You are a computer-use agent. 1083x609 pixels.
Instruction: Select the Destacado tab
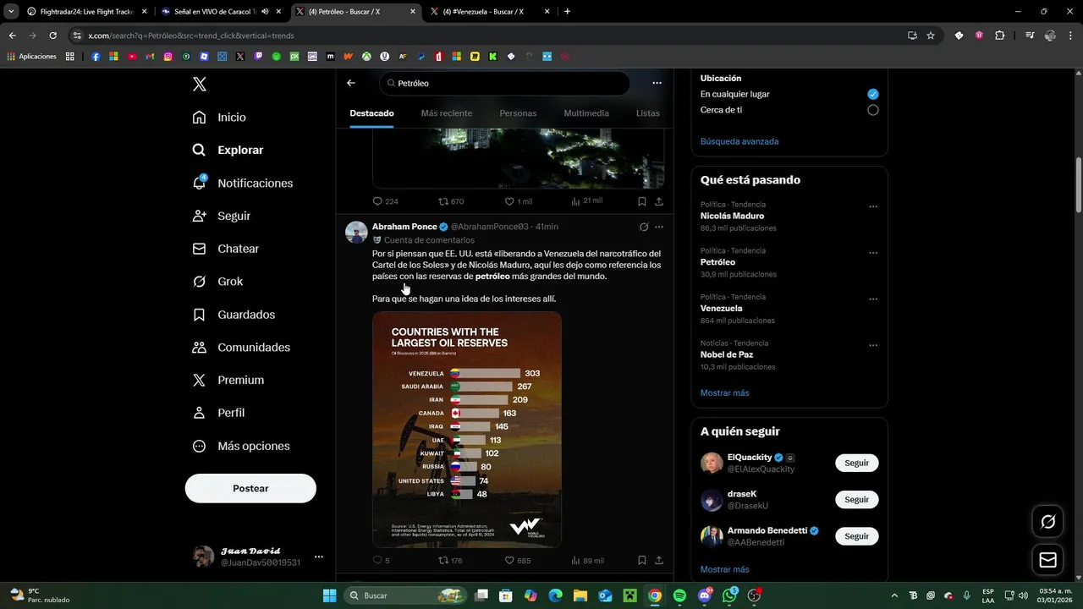(x=371, y=113)
